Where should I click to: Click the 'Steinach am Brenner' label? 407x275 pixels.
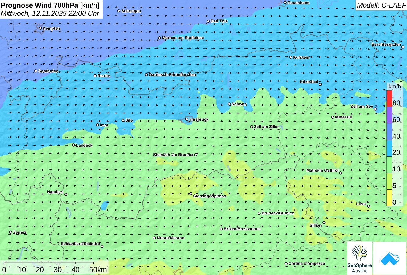[x=174, y=155]
